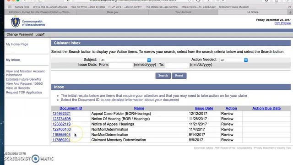The height and width of the screenshot is (165, 293).
Task: Click 'Appeal Case Folder (BOR/Hearings)' text
Action: click(121, 114)
